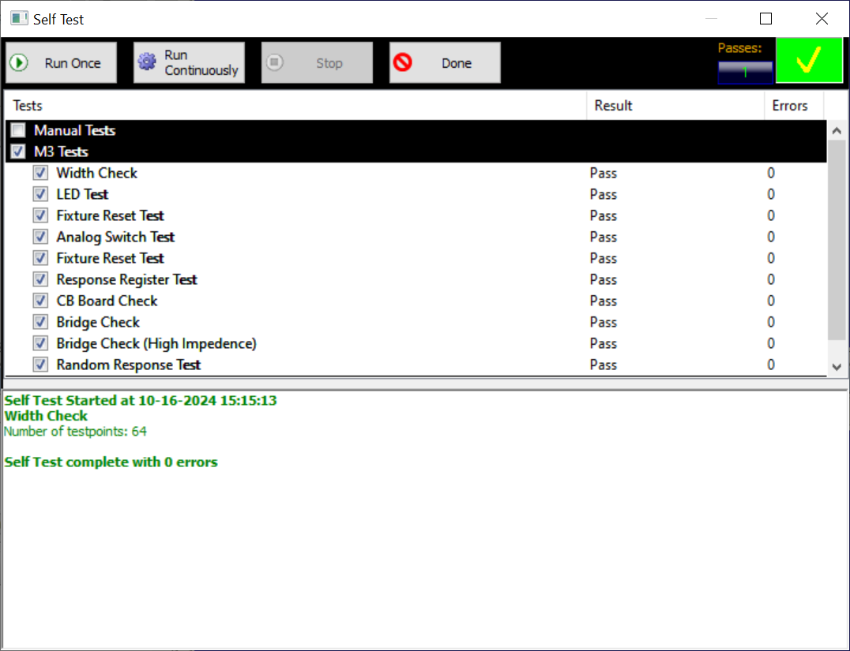
Task: Uncheck the Response Register Test checkbox
Action: 40,279
